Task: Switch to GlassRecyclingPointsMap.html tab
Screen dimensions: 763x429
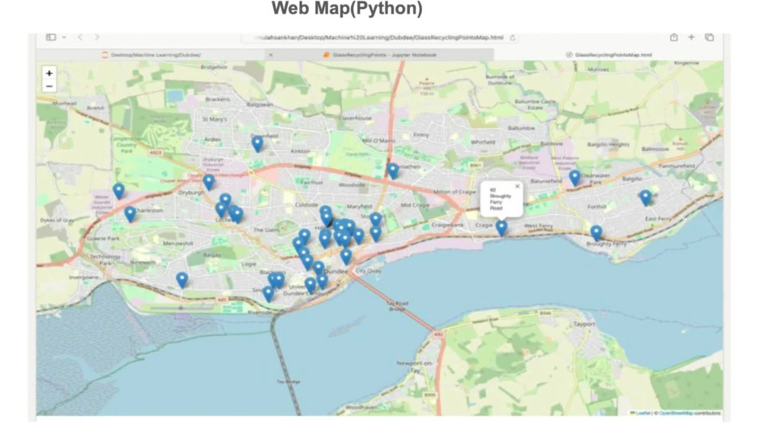Action: pyautogui.click(x=609, y=55)
